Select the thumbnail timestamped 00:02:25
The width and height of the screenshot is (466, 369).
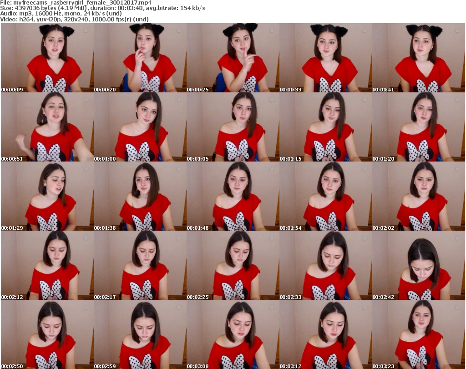pos(233,266)
